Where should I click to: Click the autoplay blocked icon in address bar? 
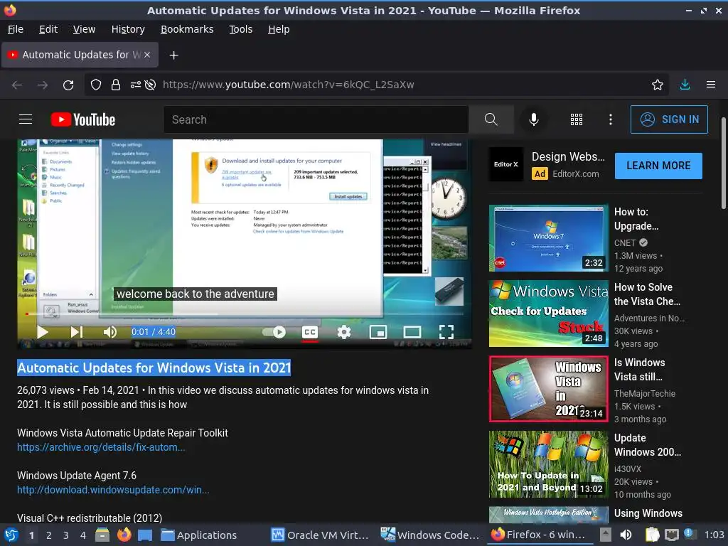150,85
